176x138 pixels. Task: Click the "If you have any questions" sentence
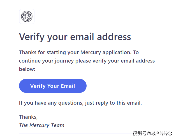[x=80, y=103]
